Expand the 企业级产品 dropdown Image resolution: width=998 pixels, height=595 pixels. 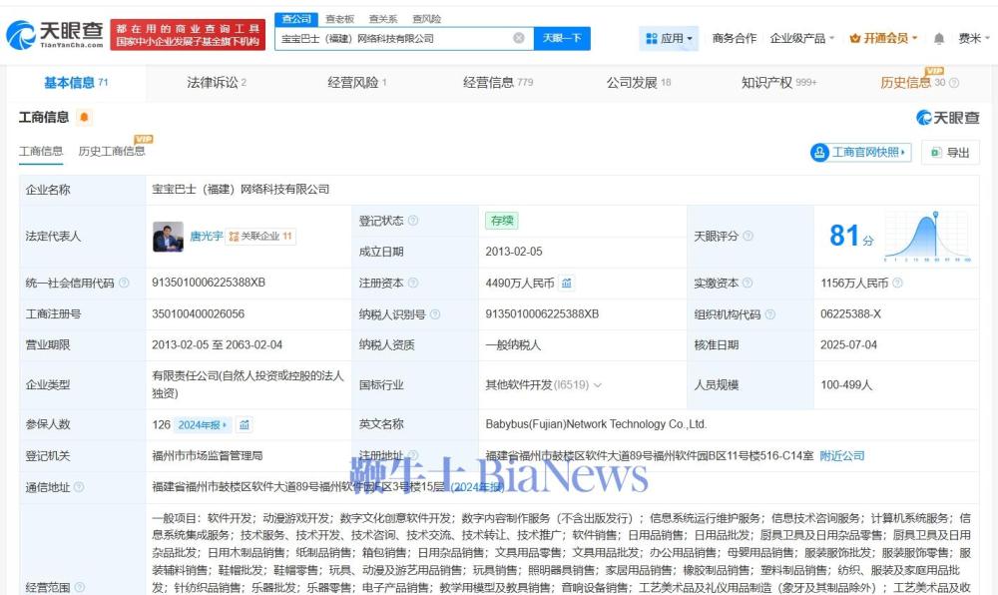pyautogui.click(x=802, y=39)
